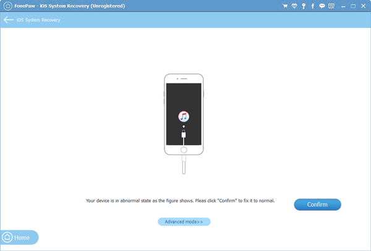Image resolution: width=371 pixels, height=251 pixels.
Task: Click the FonePaw home logo in title bar
Action: 7,6
